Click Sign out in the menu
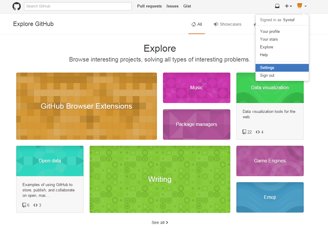328x235 pixels. pyautogui.click(x=282, y=75)
